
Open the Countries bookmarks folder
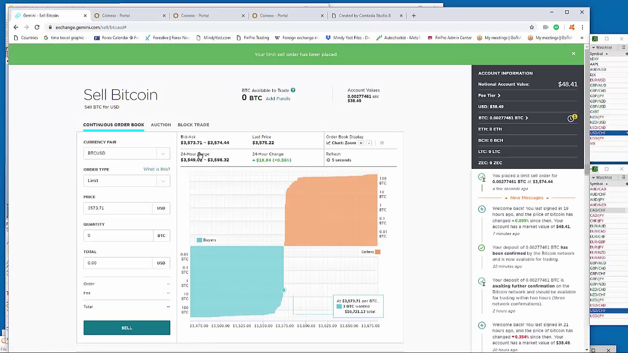(26, 38)
